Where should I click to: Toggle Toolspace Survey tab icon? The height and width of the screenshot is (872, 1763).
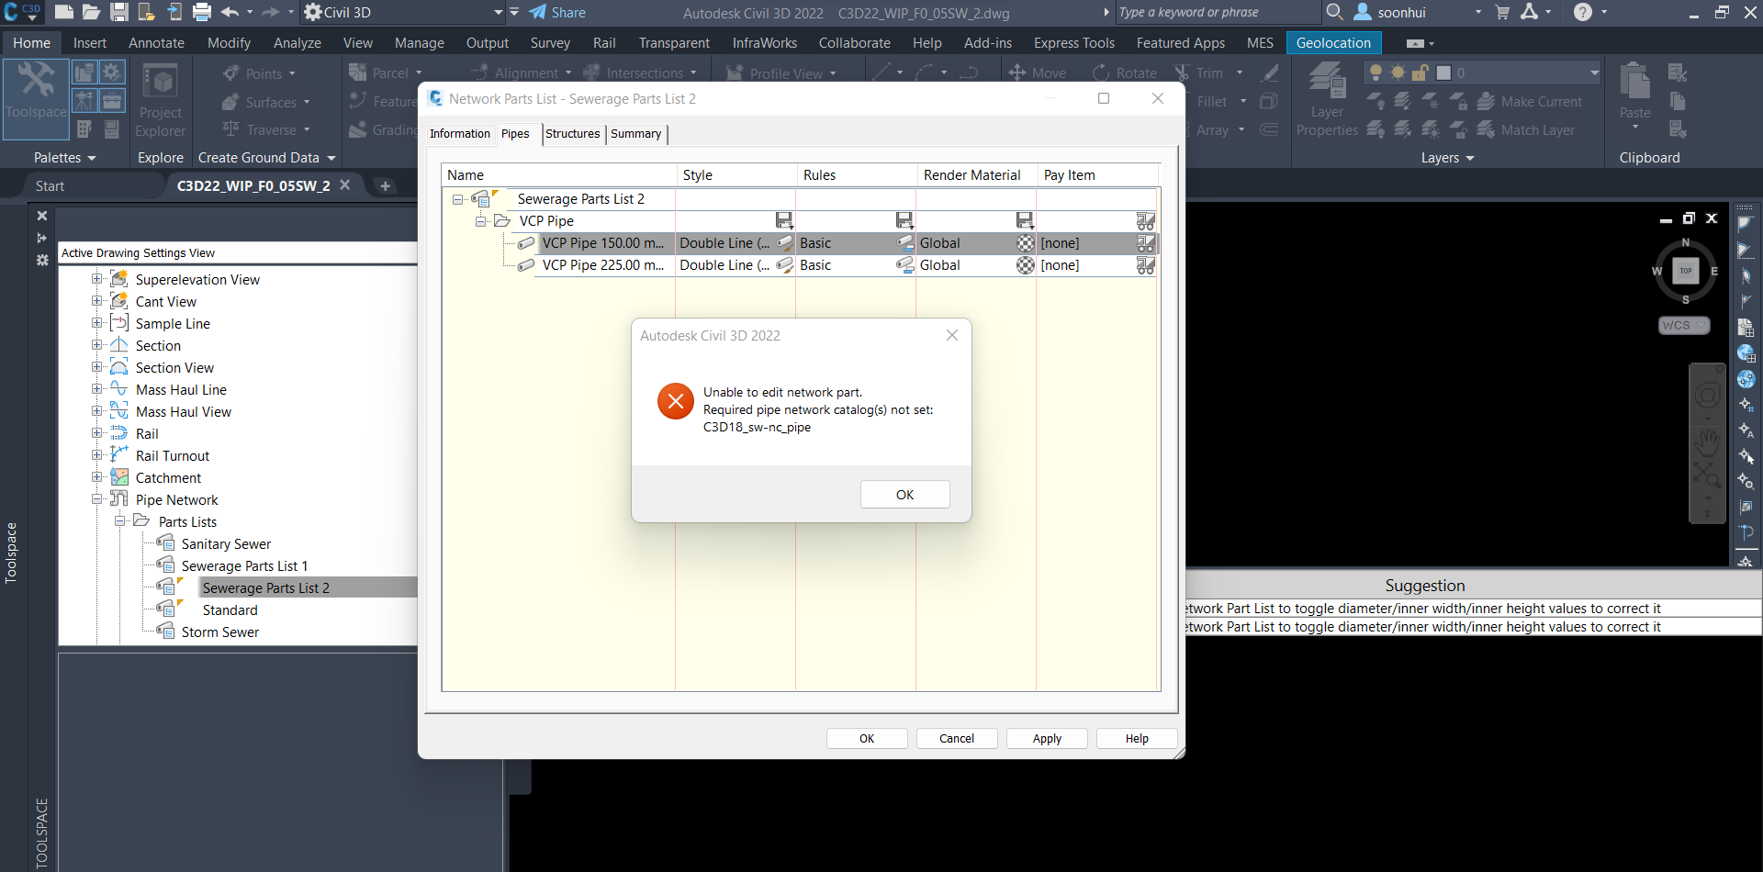click(84, 100)
